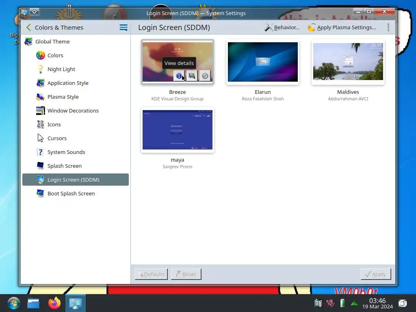Screen dimensions: 416x312
Task: Click Sanjeev Premi author text
Action: coord(178,167)
